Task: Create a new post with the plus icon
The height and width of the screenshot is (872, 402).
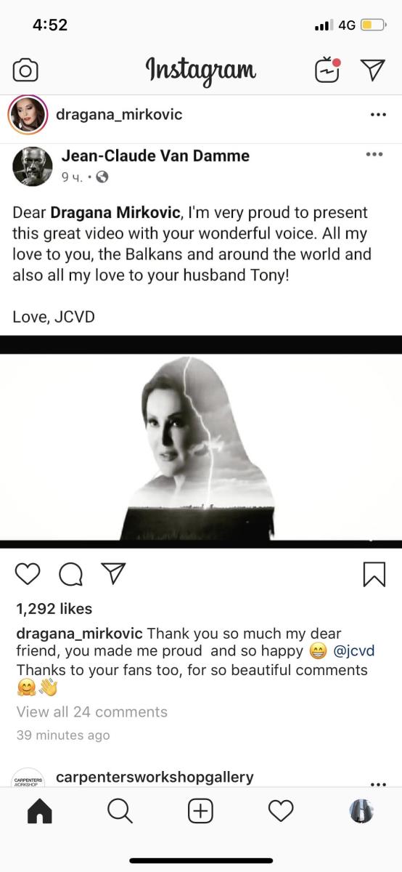Action: (x=200, y=812)
